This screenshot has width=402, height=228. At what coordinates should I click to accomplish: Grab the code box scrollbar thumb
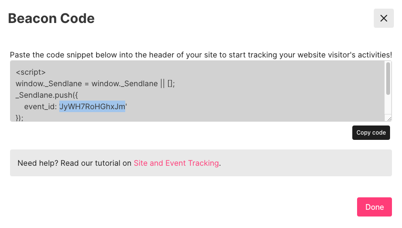point(388,78)
